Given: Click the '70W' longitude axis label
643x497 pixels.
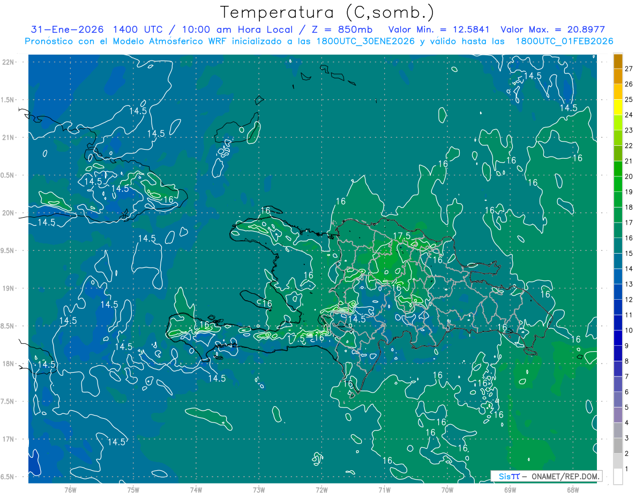Looking at the screenshot, I should point(447,489).
